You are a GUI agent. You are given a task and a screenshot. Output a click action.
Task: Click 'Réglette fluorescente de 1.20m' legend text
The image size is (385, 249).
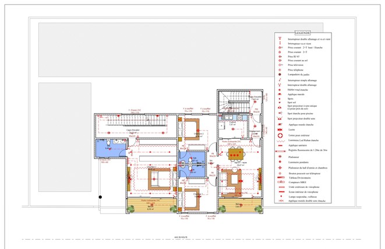308,150
